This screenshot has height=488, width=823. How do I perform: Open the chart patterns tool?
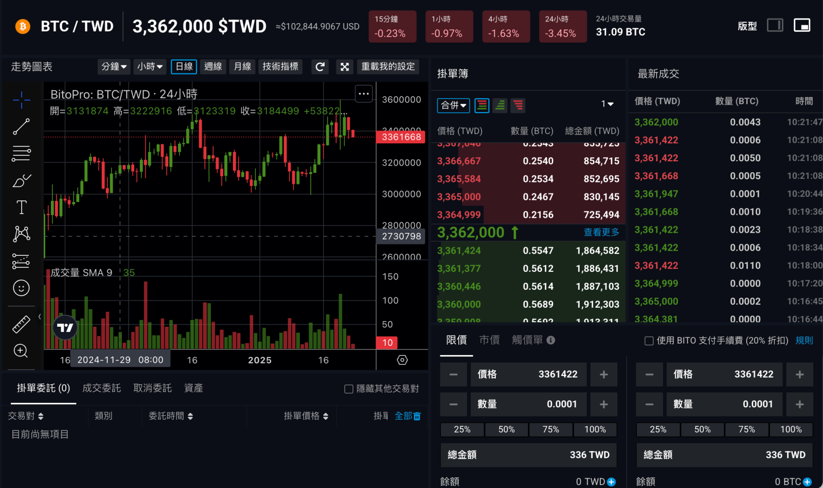point(21,234)
